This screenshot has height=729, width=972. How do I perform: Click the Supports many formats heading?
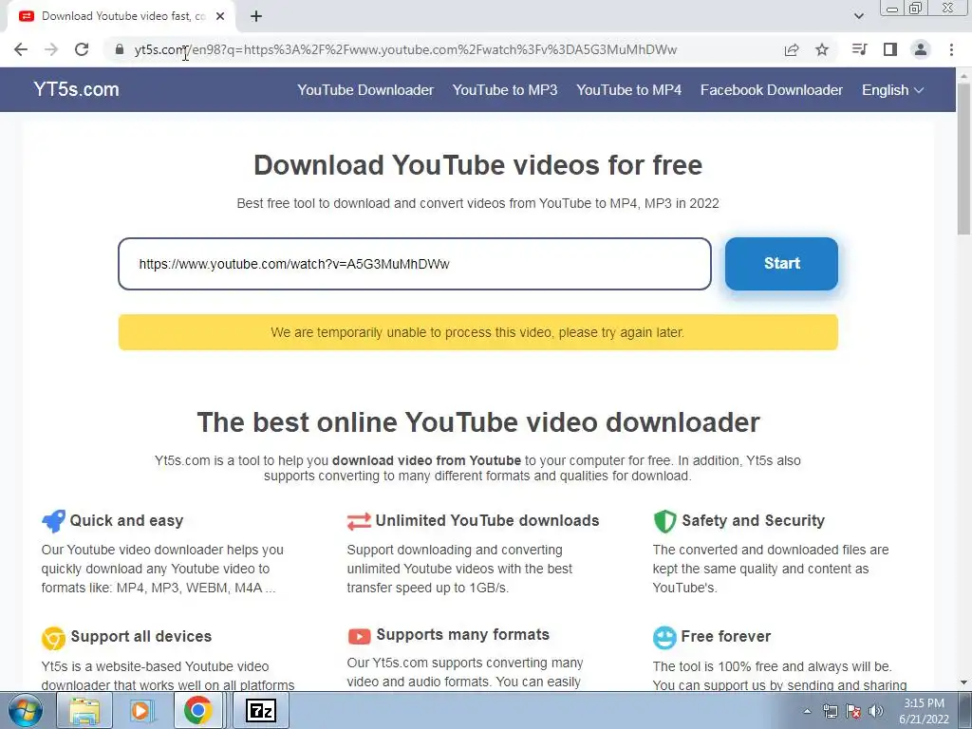coord(462,635)
